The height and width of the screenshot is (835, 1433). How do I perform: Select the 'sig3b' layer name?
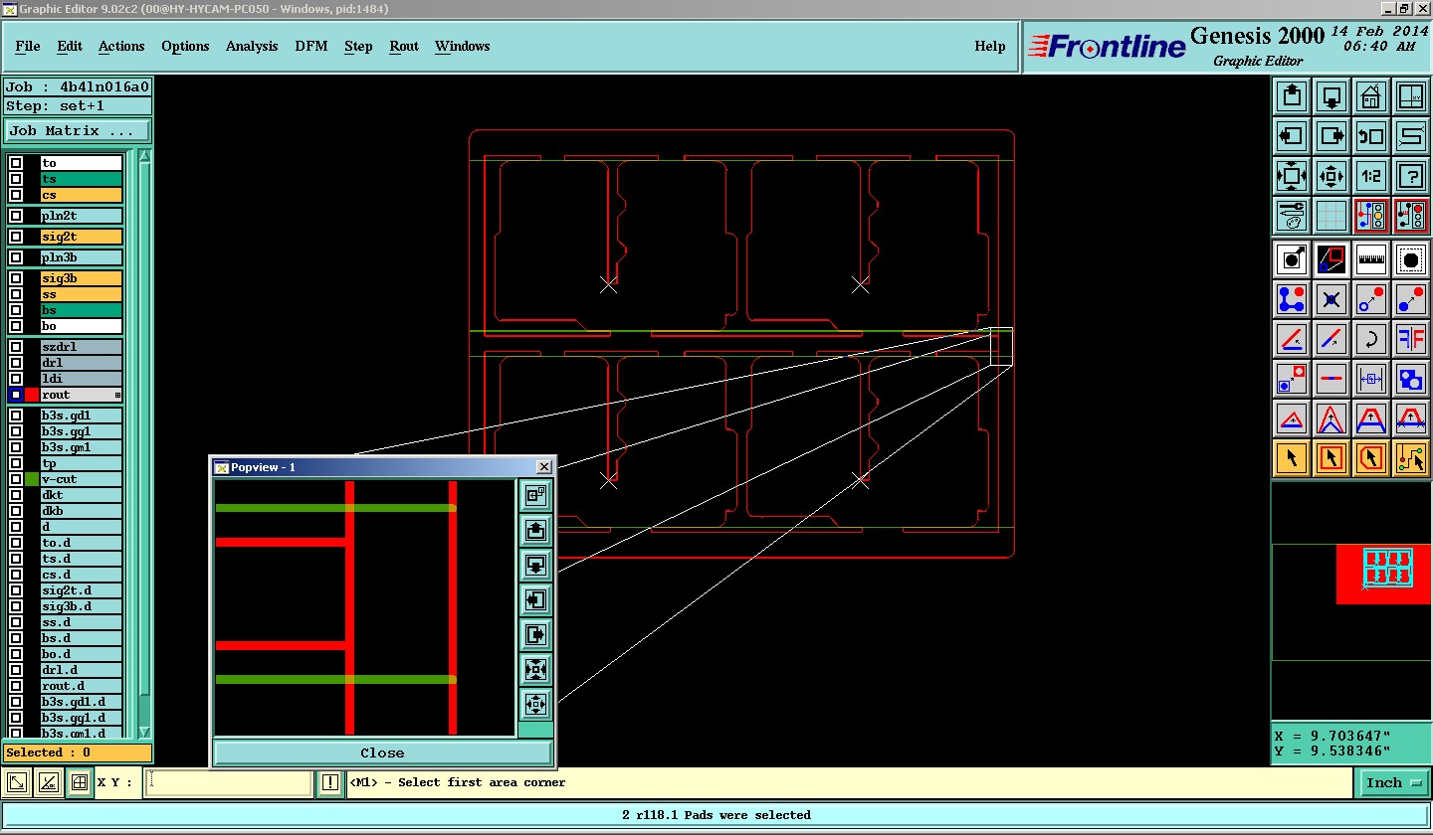(82, 278)
